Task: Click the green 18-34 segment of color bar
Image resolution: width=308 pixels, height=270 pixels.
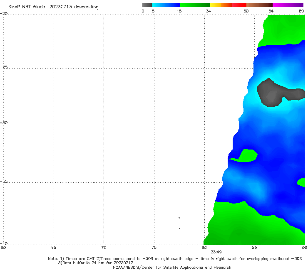Action: [x=195, y=5]
